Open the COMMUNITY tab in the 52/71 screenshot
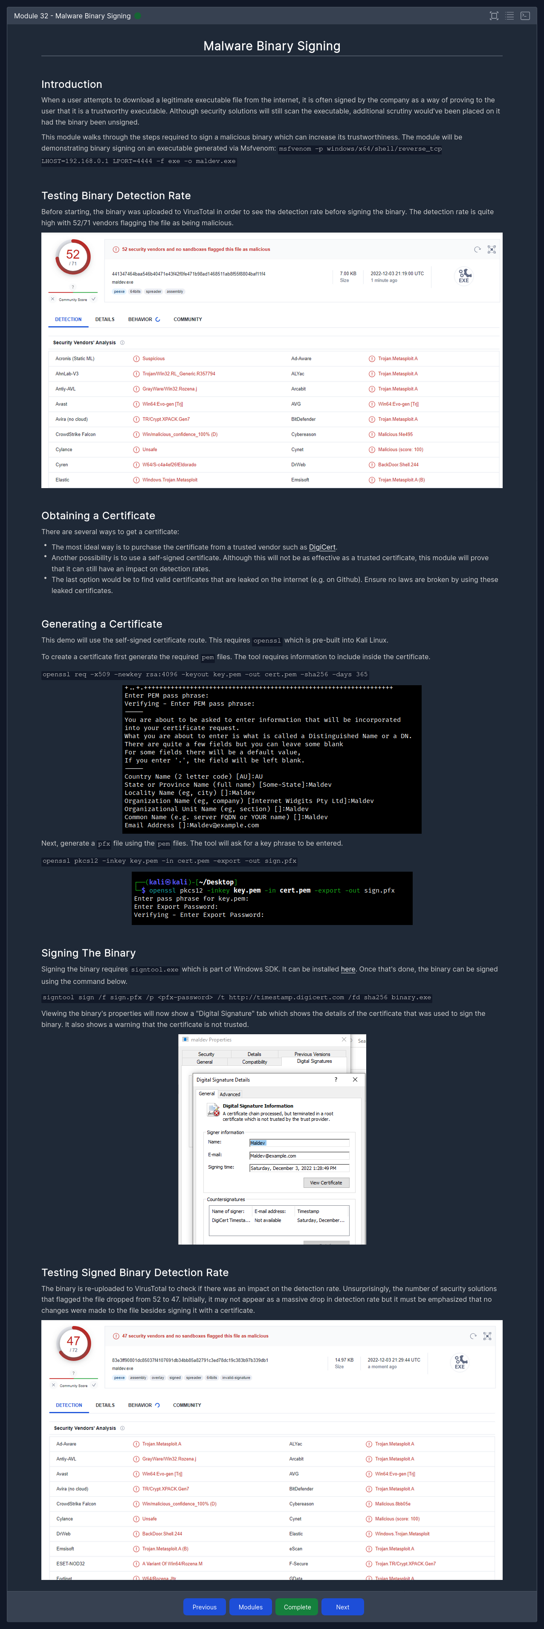The height and width of the screenshot is (1629, 544). pyautogui.click(x=188, y=319)
